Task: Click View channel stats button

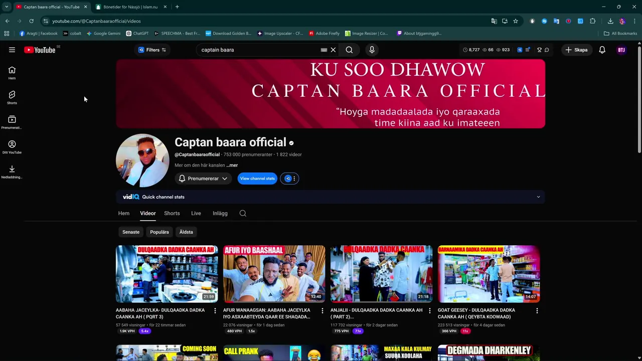Action: click(x=257, y=178)
